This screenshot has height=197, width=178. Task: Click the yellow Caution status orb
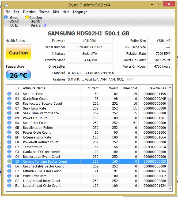tap(27, 17)
